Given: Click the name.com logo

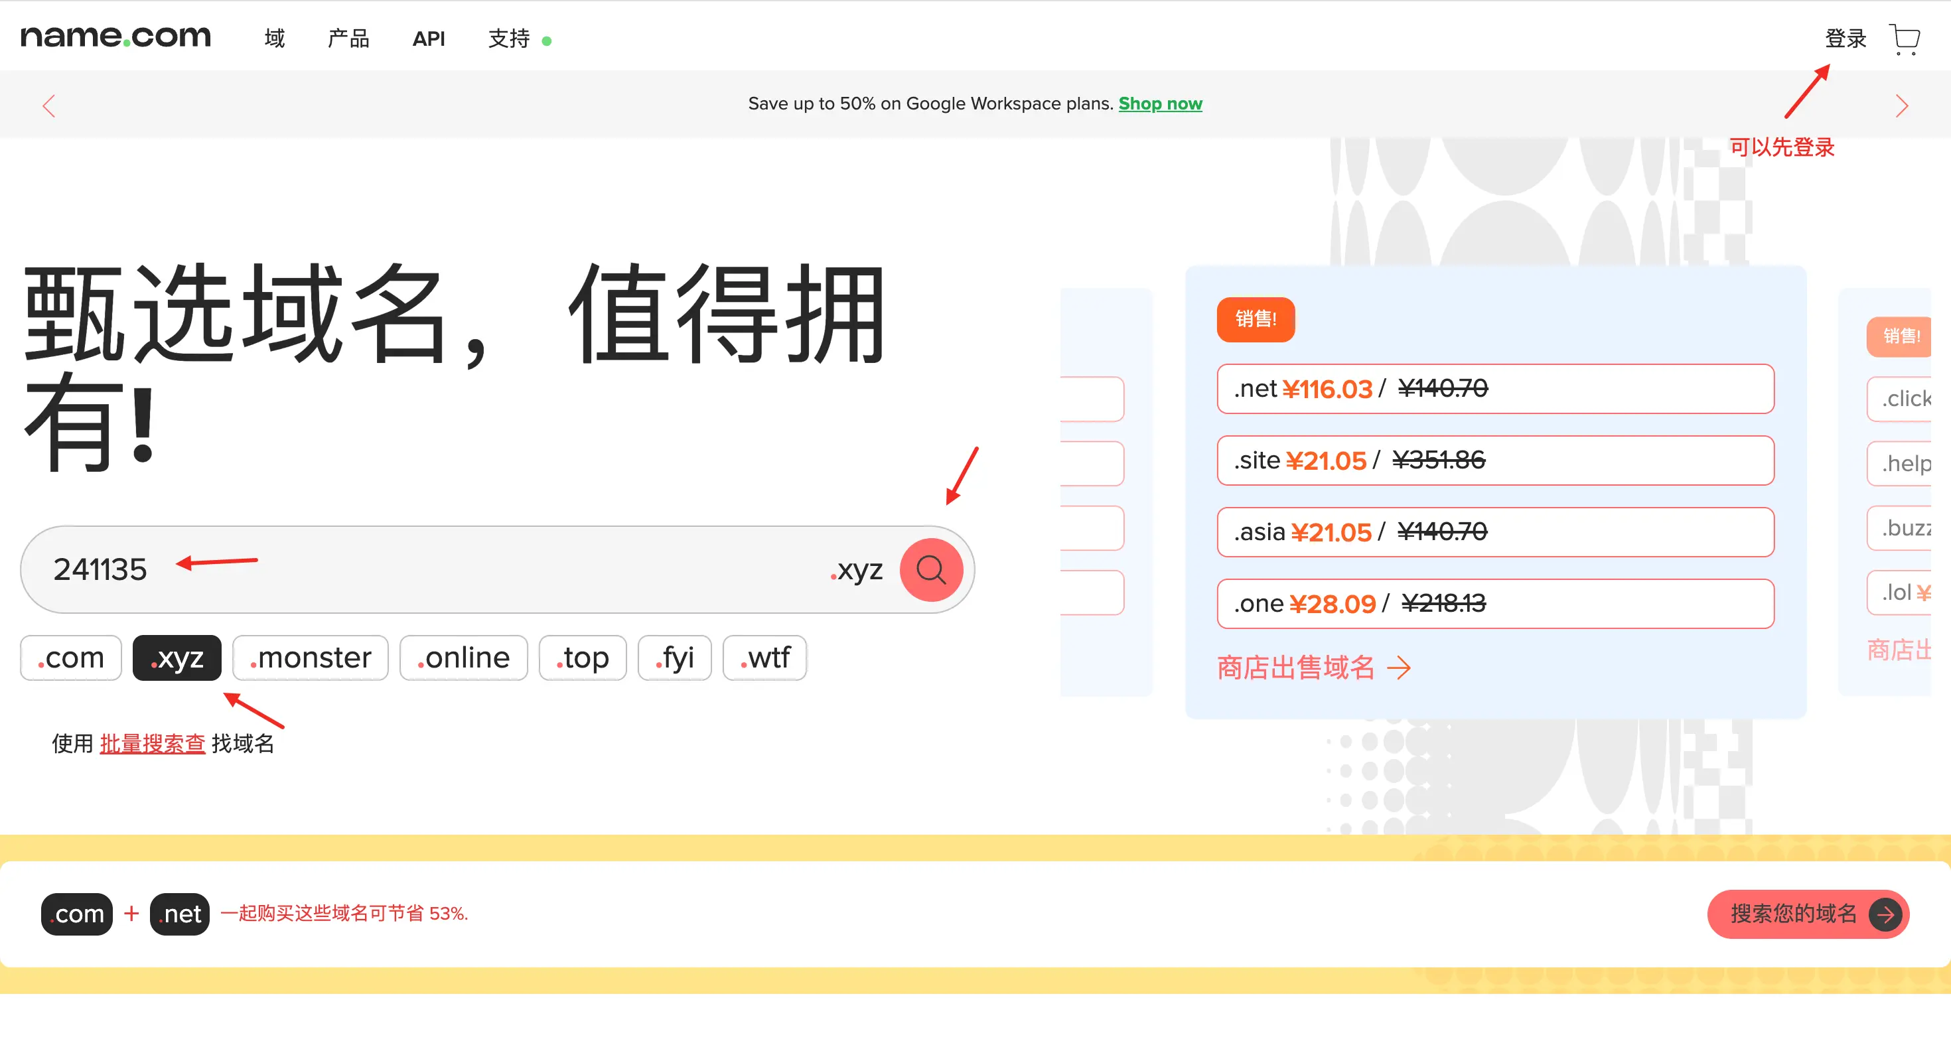Looking at the screenshot, I should [115, 36].
